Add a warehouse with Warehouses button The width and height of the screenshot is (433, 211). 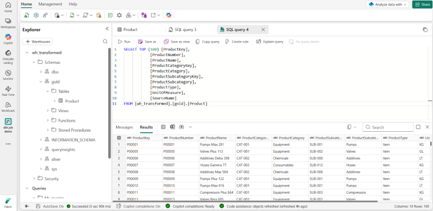38,42
